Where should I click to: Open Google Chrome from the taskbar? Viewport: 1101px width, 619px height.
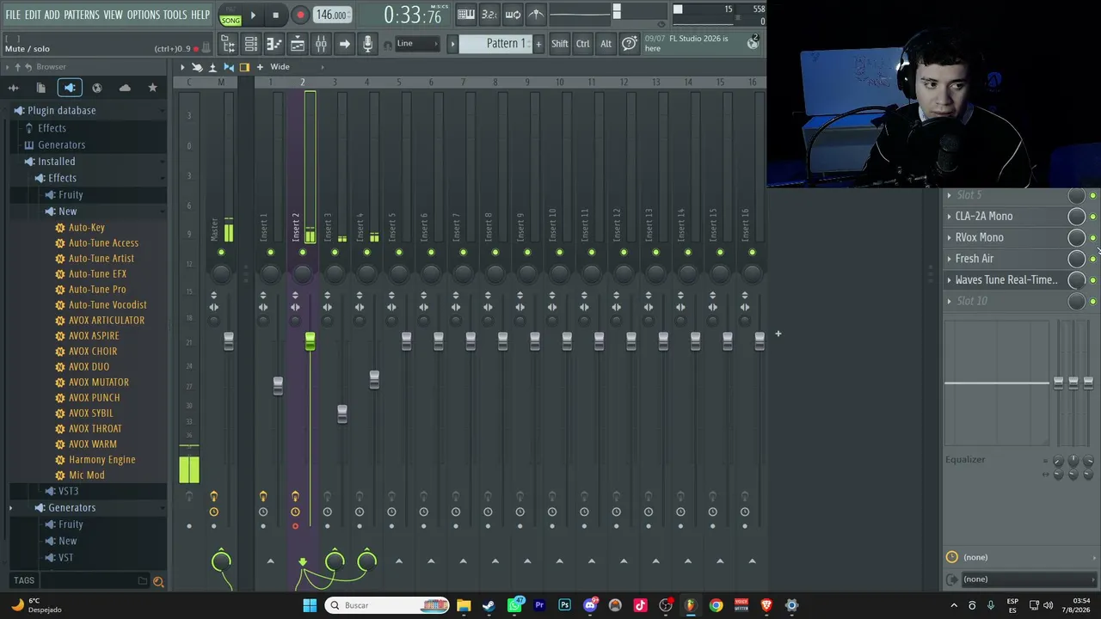click(x=716, y=605)
